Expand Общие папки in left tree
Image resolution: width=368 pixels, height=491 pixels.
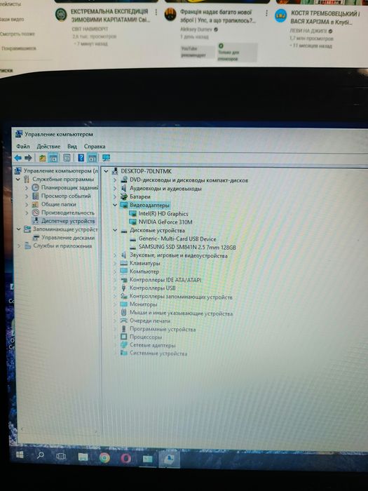point(27,204)
